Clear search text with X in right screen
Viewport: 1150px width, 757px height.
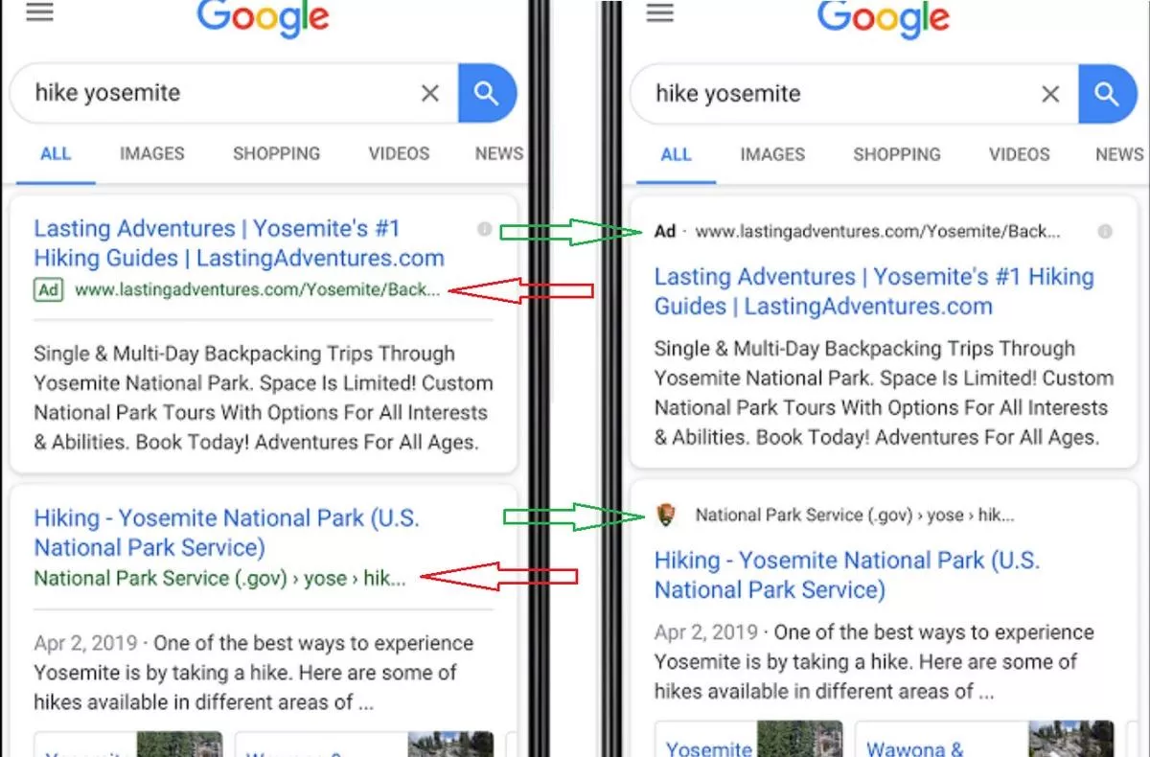tap(1051, 94)
